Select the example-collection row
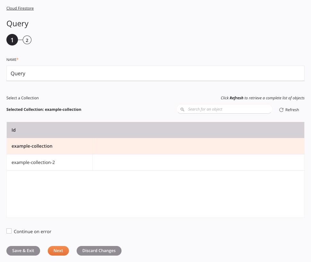Screen dimensions: 311x262 pos(32,146)
